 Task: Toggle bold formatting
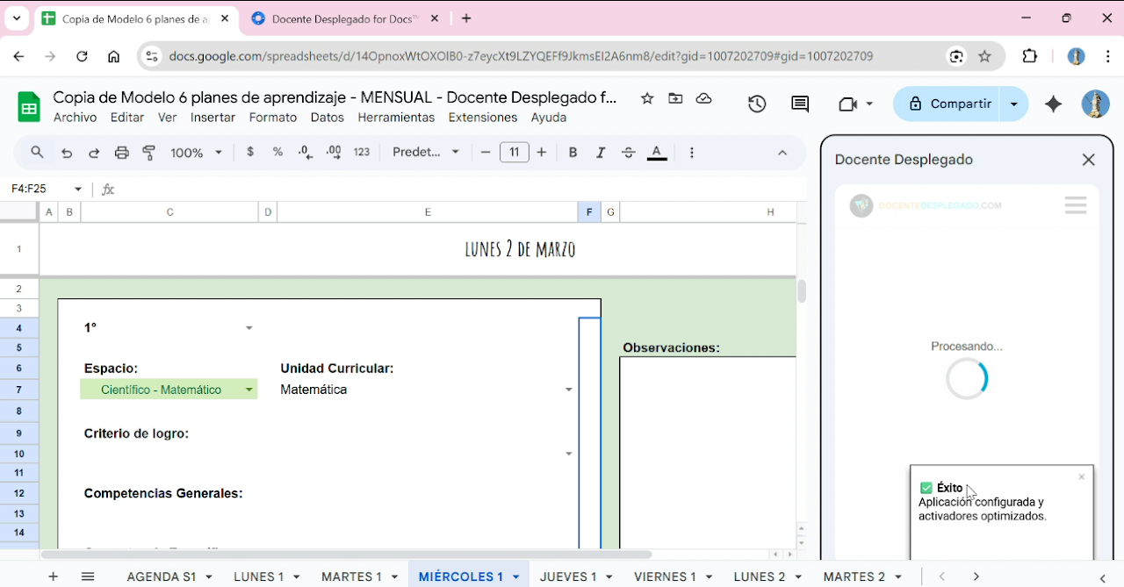point(573,152)
